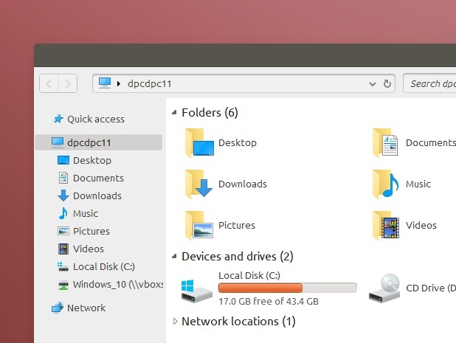Open the address bar breadcrumb arrow

pyautogui.click(x=118, y=83)
